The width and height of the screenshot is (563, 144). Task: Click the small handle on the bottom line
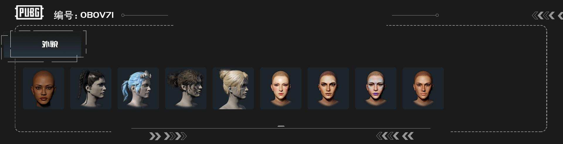(281, 126)
